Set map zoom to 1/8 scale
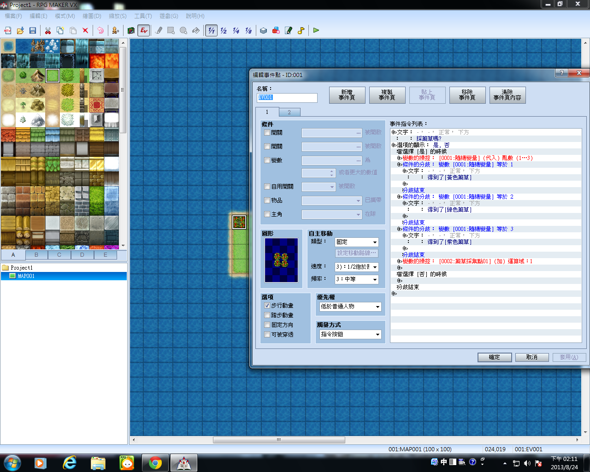This screenshot has width=590, height=472. (248, 30)
